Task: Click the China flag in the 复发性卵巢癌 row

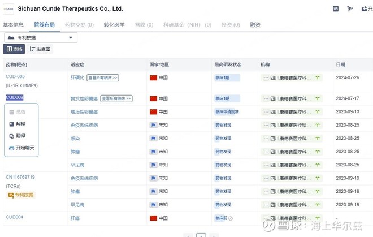Action: 153,98
